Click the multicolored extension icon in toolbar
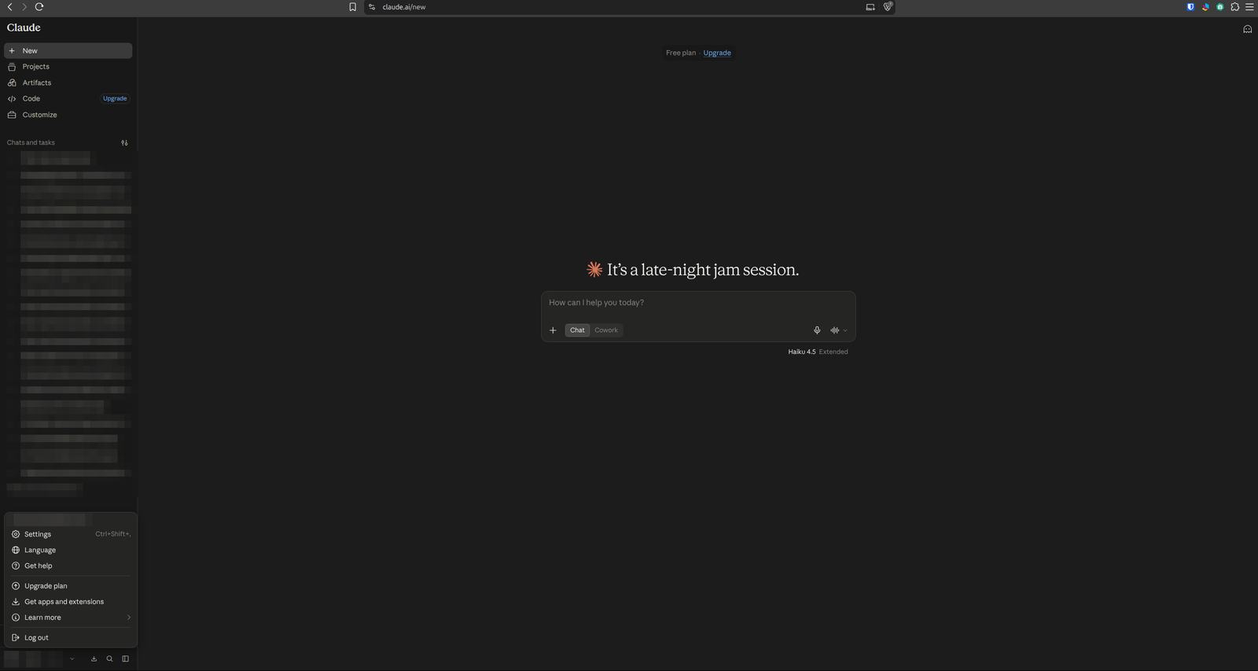The image size is (1258, 671). (1205, 6)
